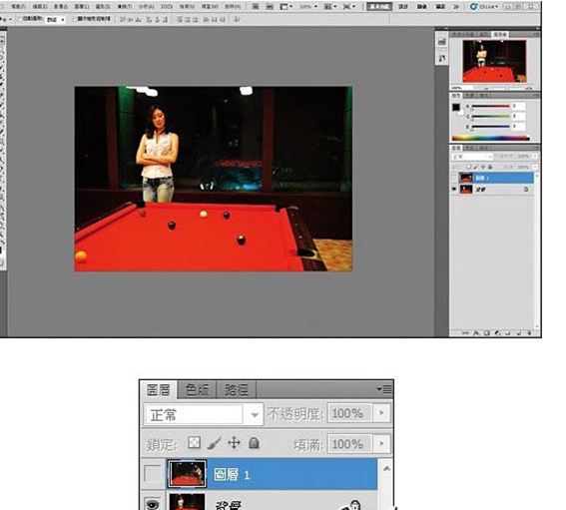
Task: Click scroll-up arrow in enlarged Layers panel
Action: [x=386, y=469]
